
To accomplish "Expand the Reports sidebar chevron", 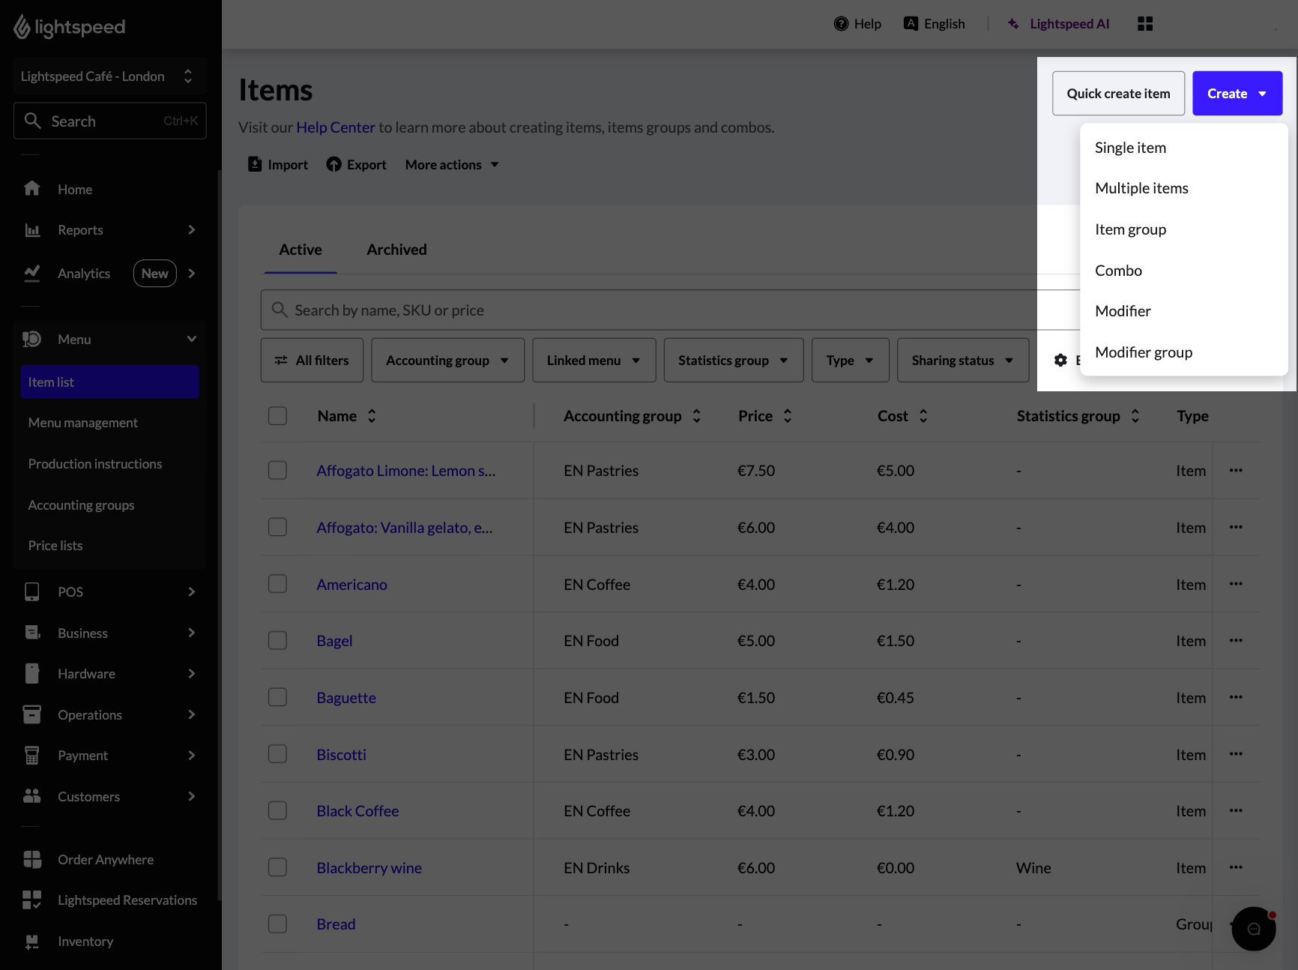I will (192, 230).
